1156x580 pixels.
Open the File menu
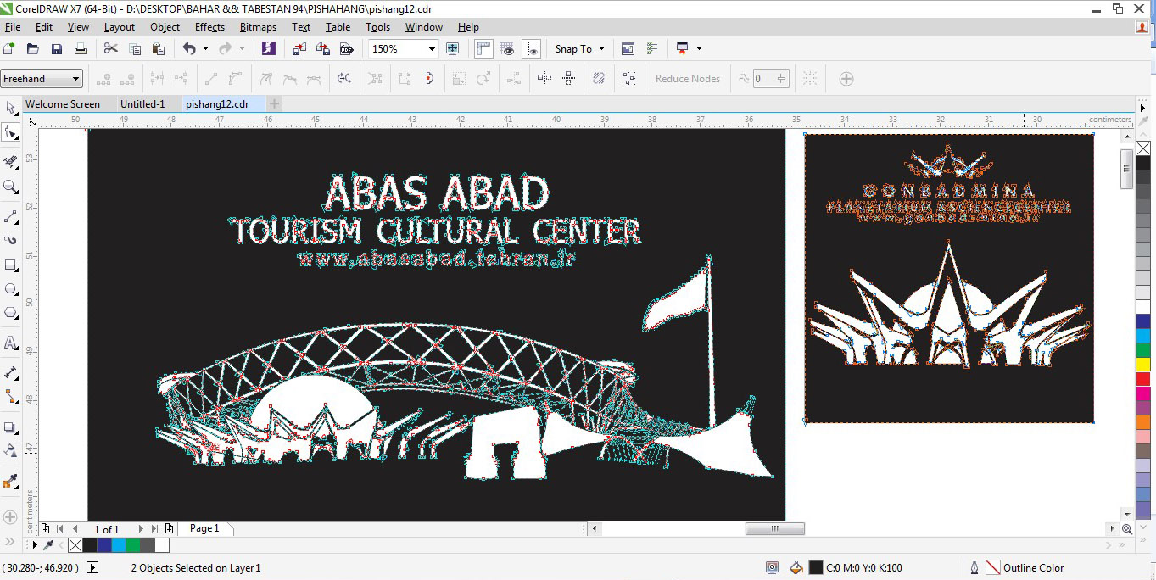12,27
